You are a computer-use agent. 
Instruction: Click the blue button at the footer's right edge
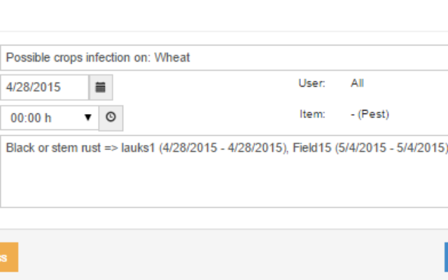[x=447, y=257]
